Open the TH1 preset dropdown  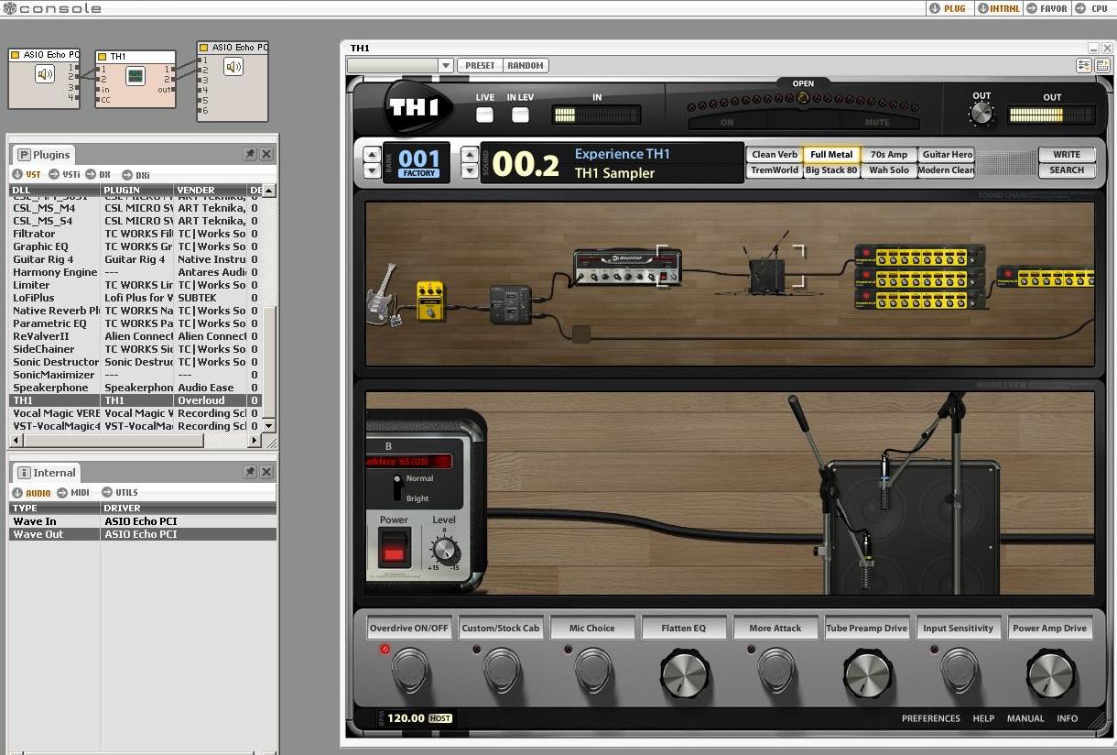point(445,65)
